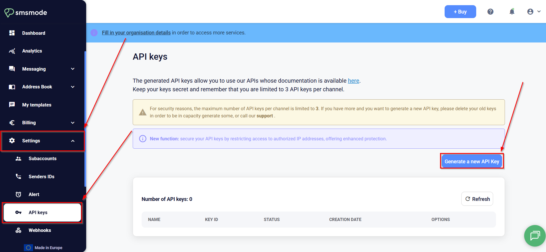Expand the Messaging submenu chevron
546x252 pixels.
pos(73,69)
